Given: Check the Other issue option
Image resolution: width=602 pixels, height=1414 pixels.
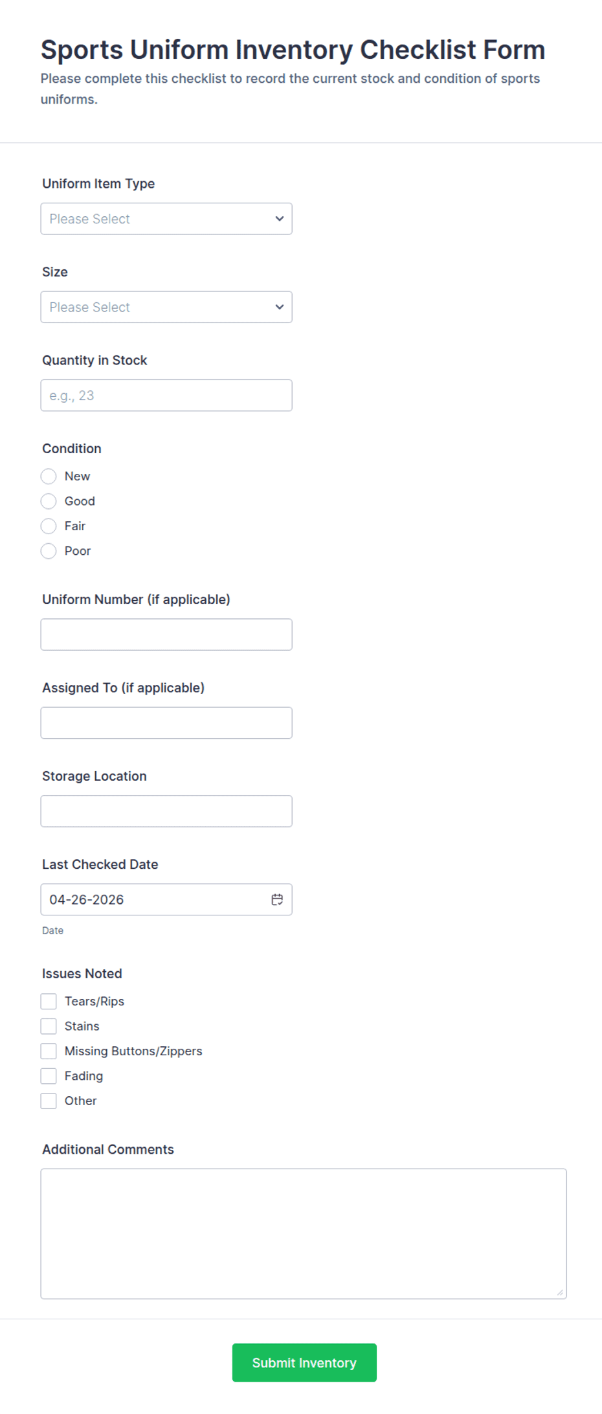Looking at the screenshot, I should [49, 1101].
